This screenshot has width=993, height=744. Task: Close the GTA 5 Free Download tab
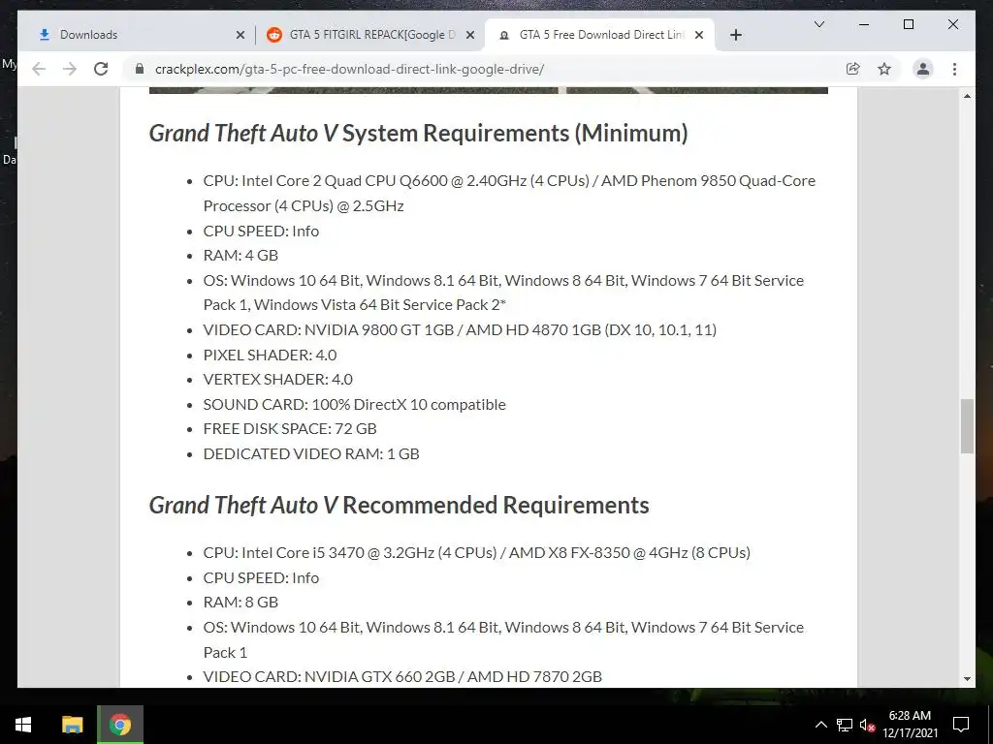tap(699, 35)
